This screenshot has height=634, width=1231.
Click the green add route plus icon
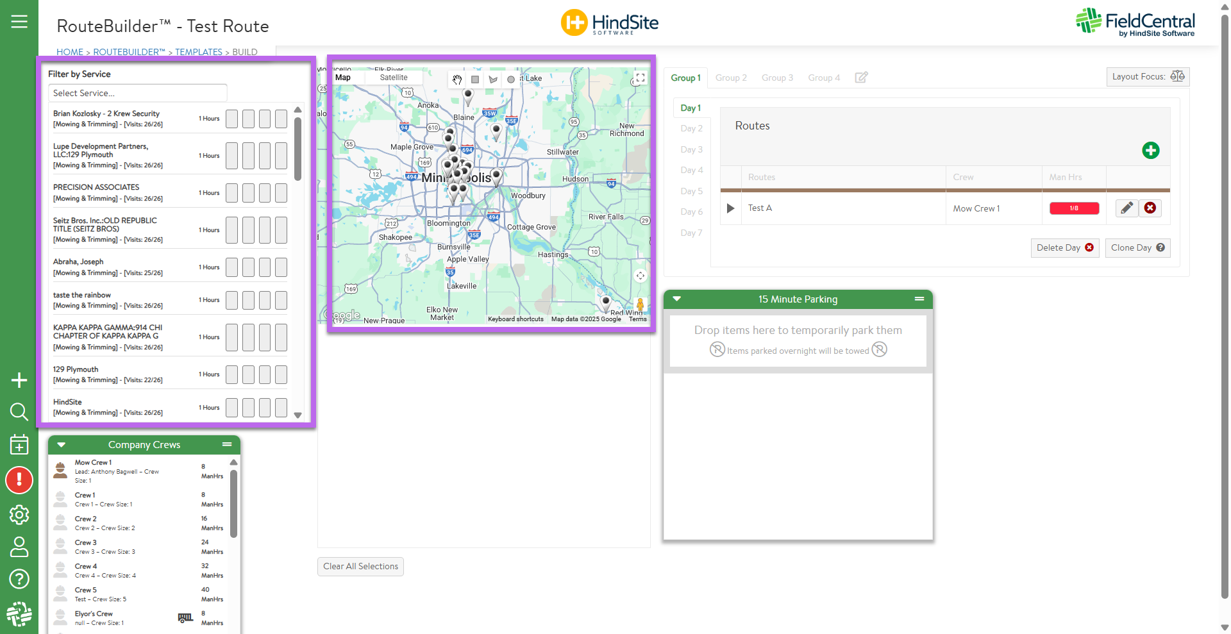[x=1150, y=151]
